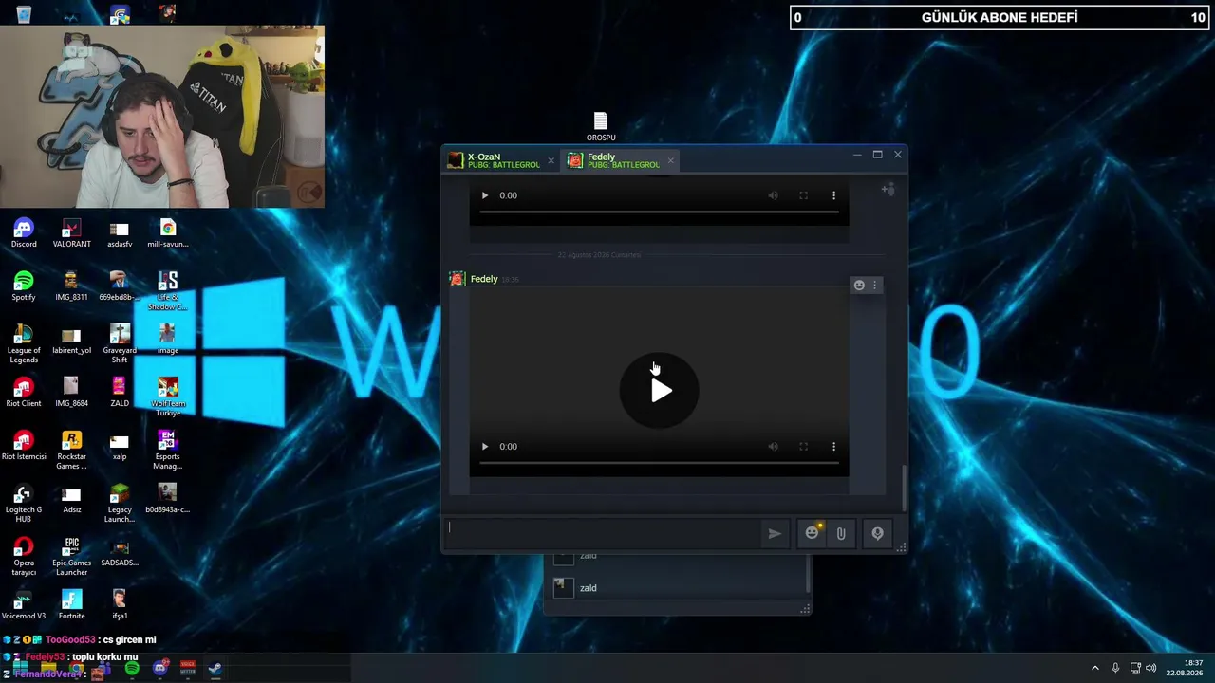Screen dimensions: 1215x683
Task: Open network settings in system tray
Action: point(1134,668)
